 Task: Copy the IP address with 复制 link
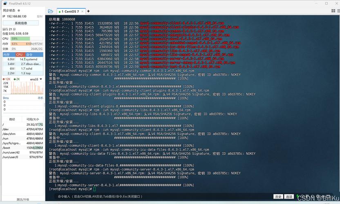(x=39, y=16)
